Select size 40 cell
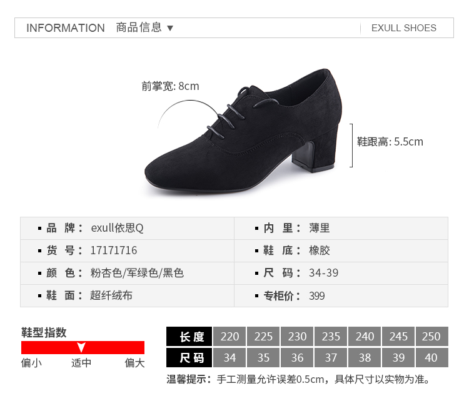Screen dimensions: 469x401 pyautogui.click(x=432, y=357)
